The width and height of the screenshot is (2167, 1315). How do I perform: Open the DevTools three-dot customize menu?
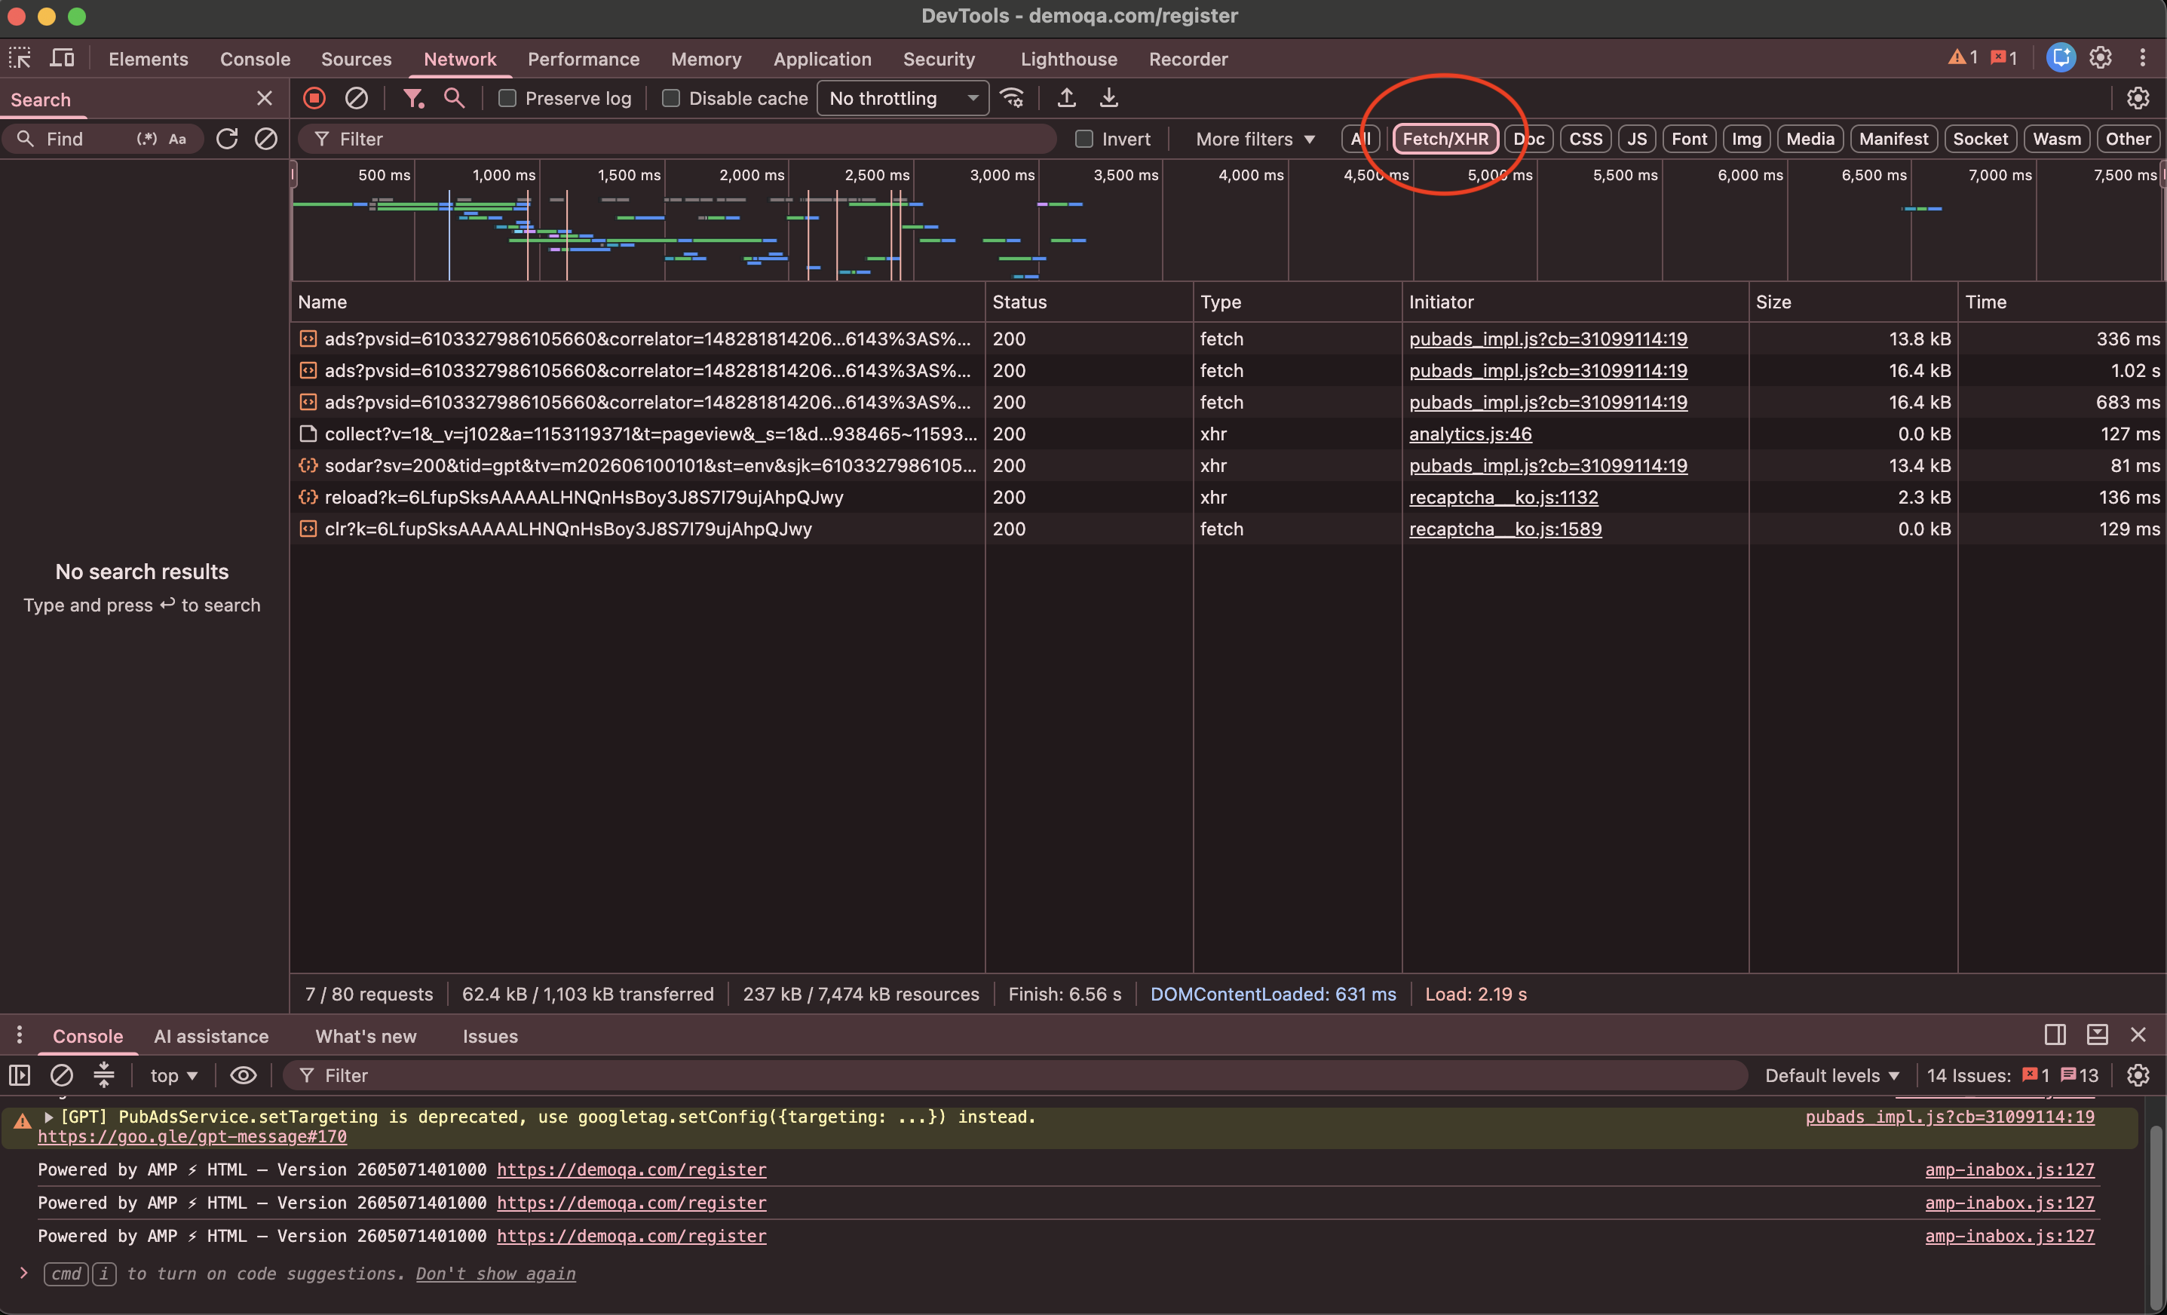point(2142,58)
